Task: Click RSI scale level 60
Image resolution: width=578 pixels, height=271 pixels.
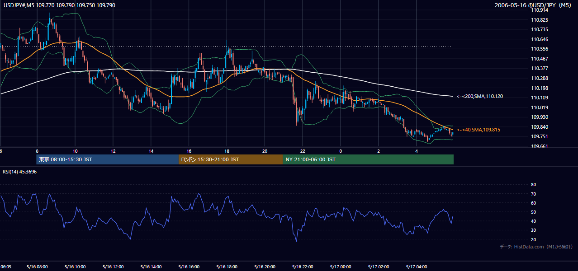Action: tap(534, 203)
